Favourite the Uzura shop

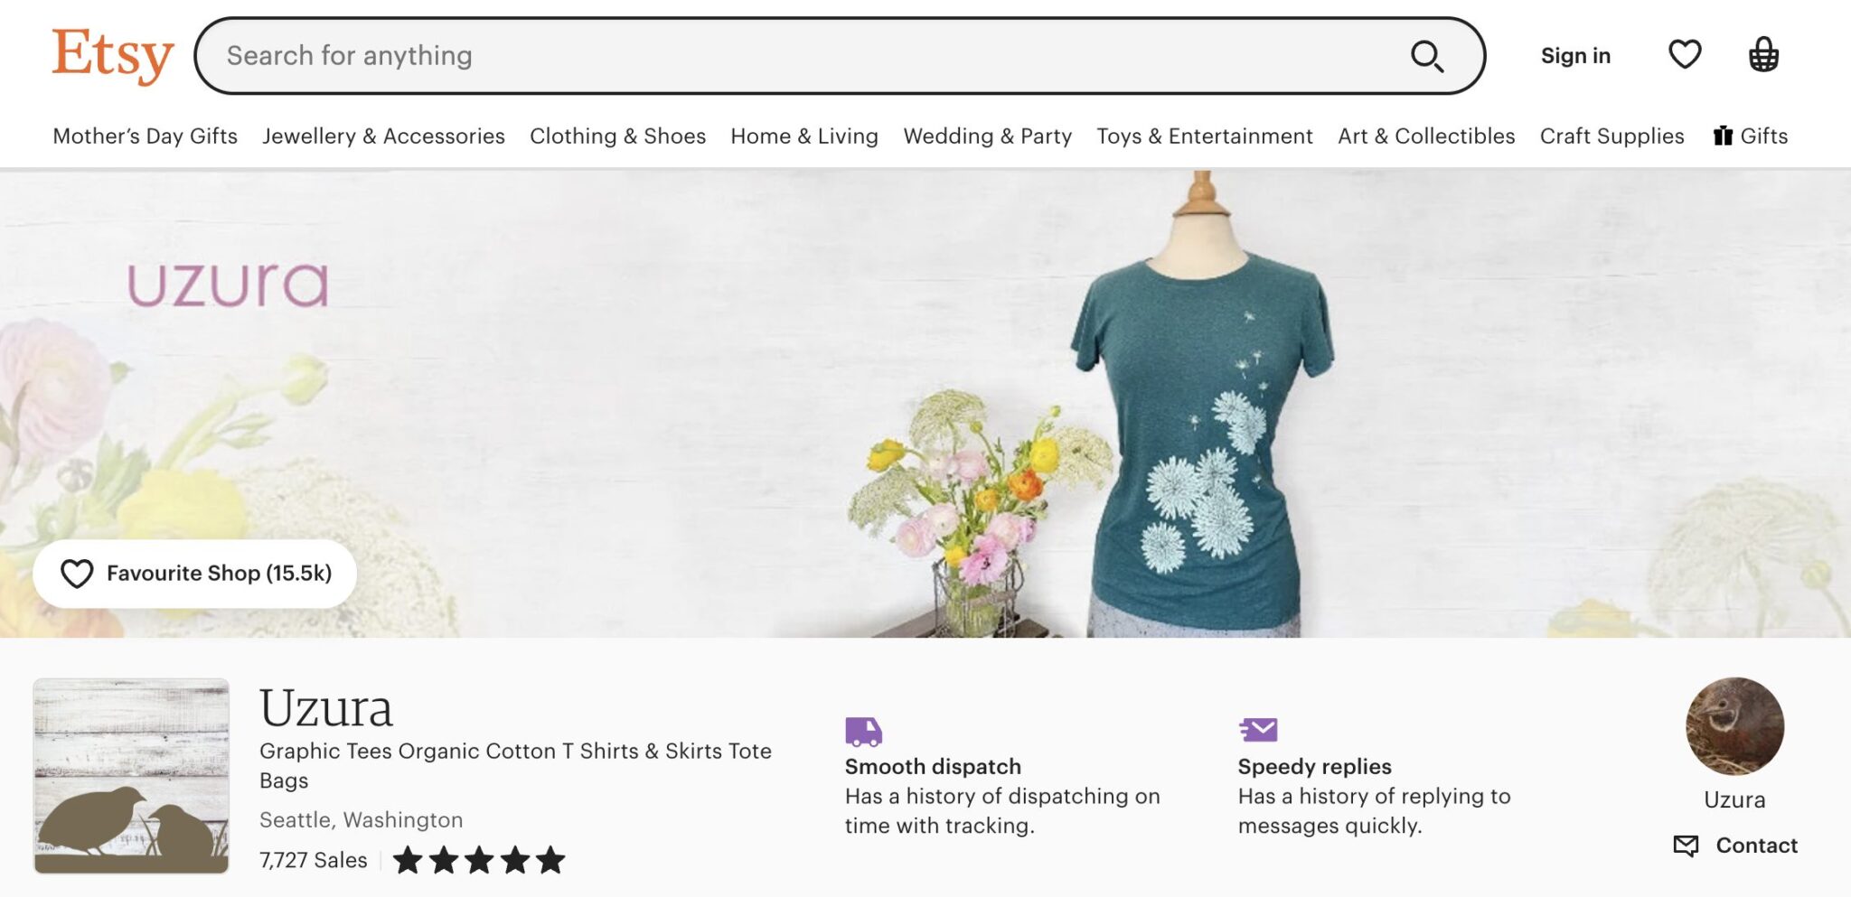195,573
